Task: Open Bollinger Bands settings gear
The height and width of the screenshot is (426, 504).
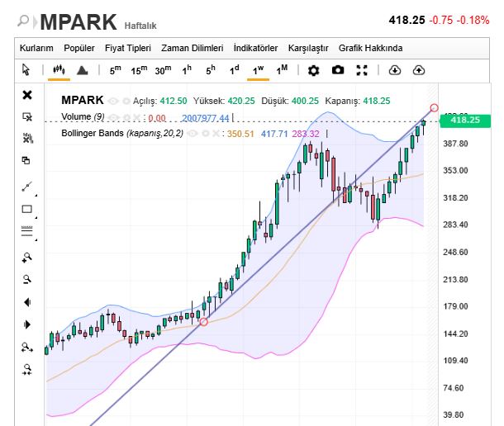Action: (206, 133)
